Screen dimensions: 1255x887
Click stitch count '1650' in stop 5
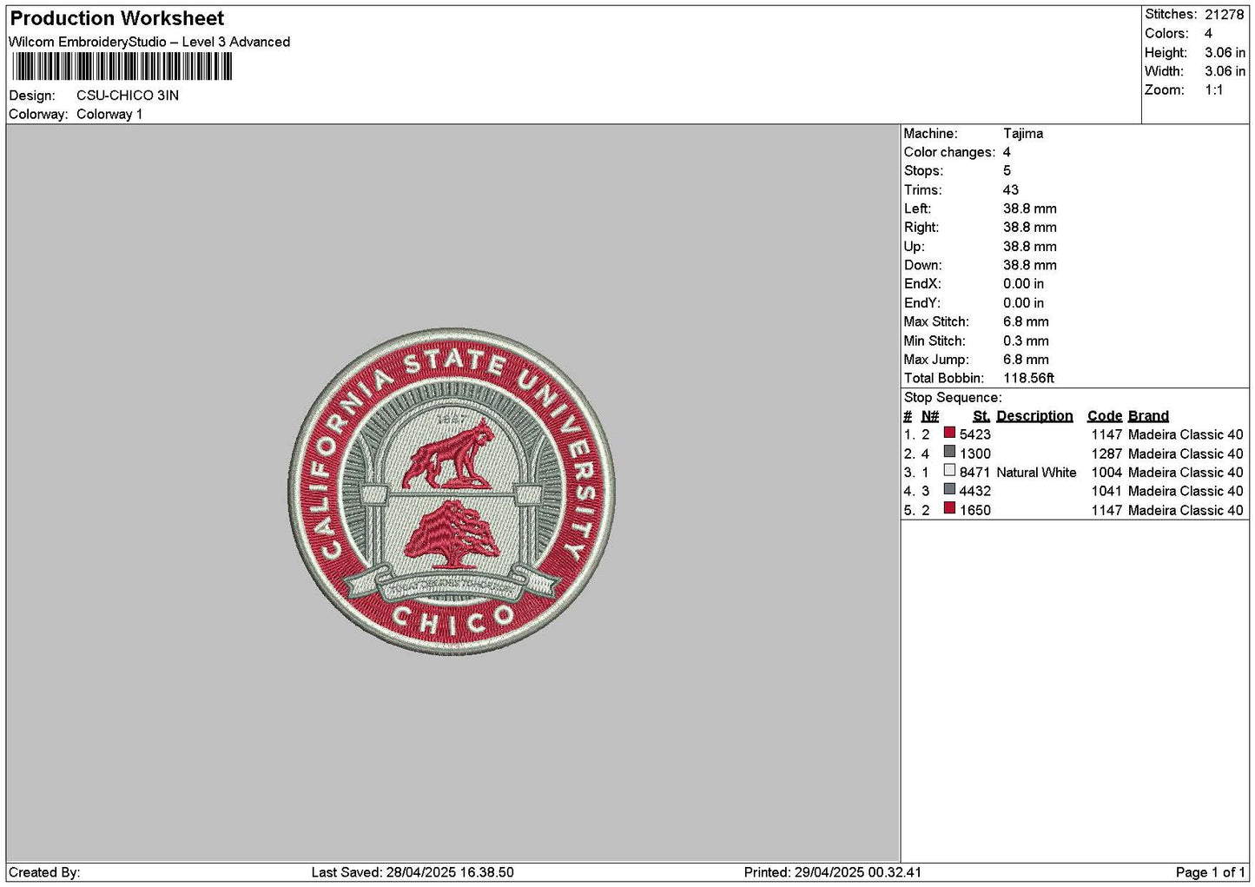975,511
